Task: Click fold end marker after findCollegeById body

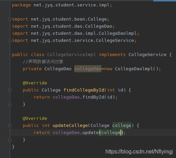Action: tap(10, 104)
